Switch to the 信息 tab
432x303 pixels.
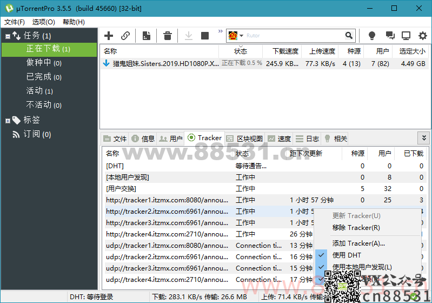click(x=143, y=139)
